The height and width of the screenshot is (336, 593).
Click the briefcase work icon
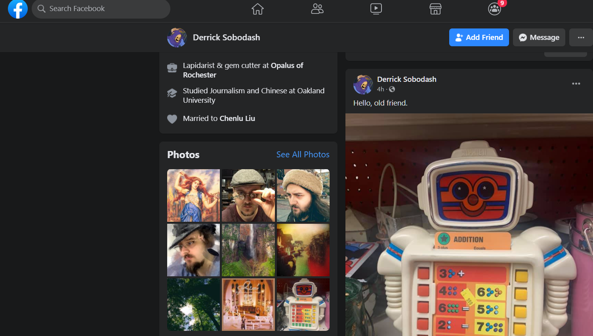click(172, 68)
